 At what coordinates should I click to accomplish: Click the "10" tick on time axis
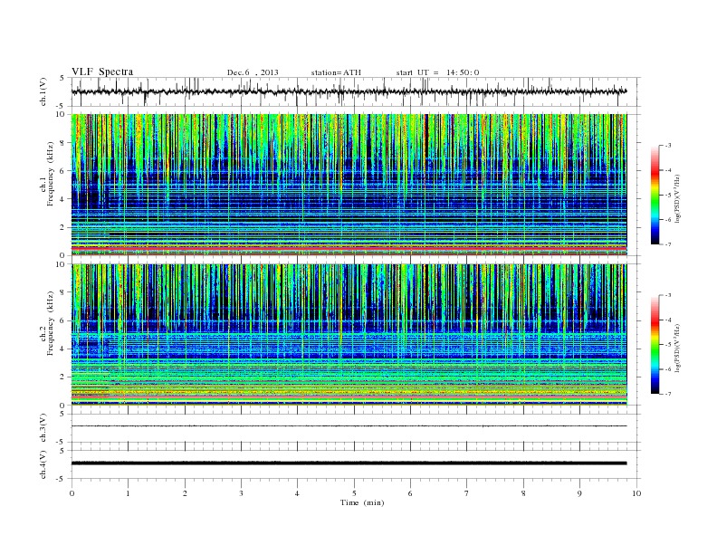636,493
